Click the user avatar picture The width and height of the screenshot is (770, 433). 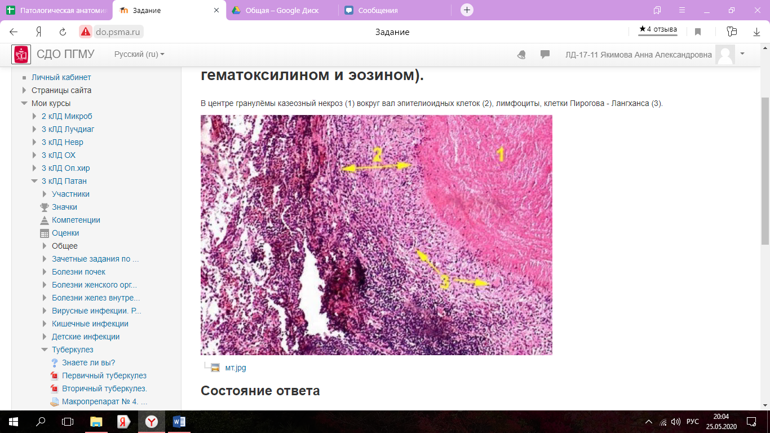point(725,55)
